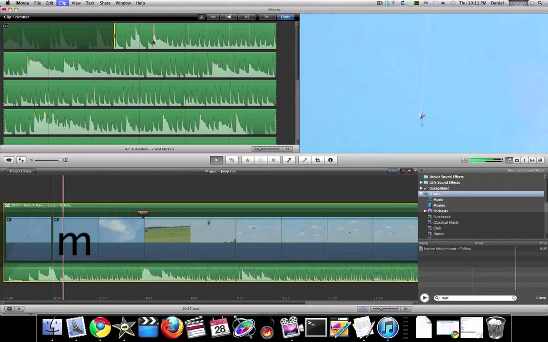Select the arrow selection tool
The width and height of the screenshot is (548, 342).
click(x=216, y=160)
